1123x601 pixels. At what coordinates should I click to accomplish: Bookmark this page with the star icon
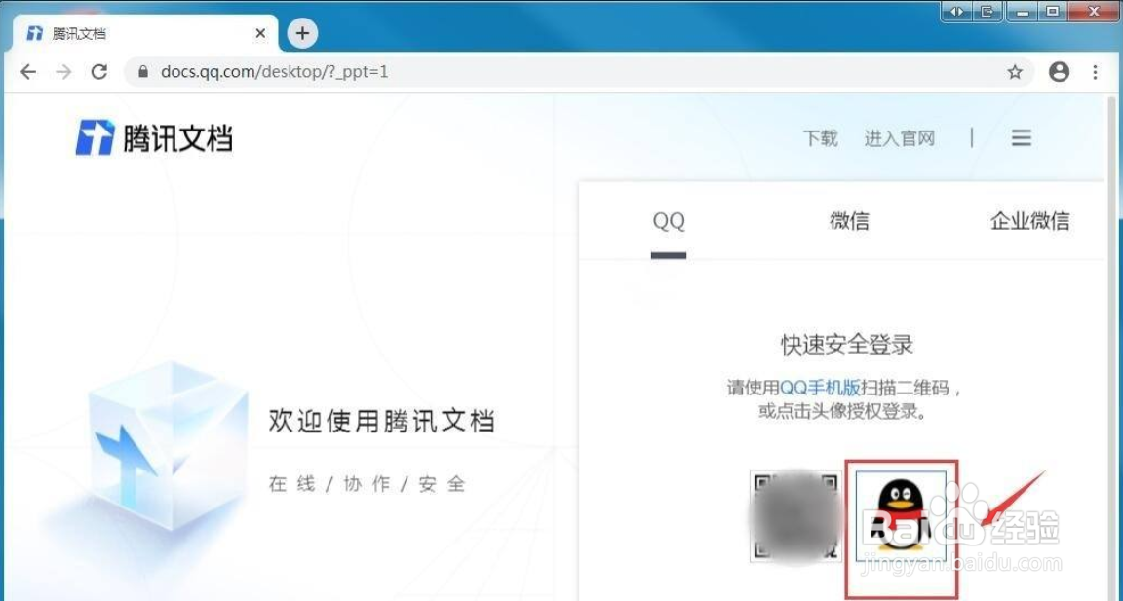tap(1014, 71)
